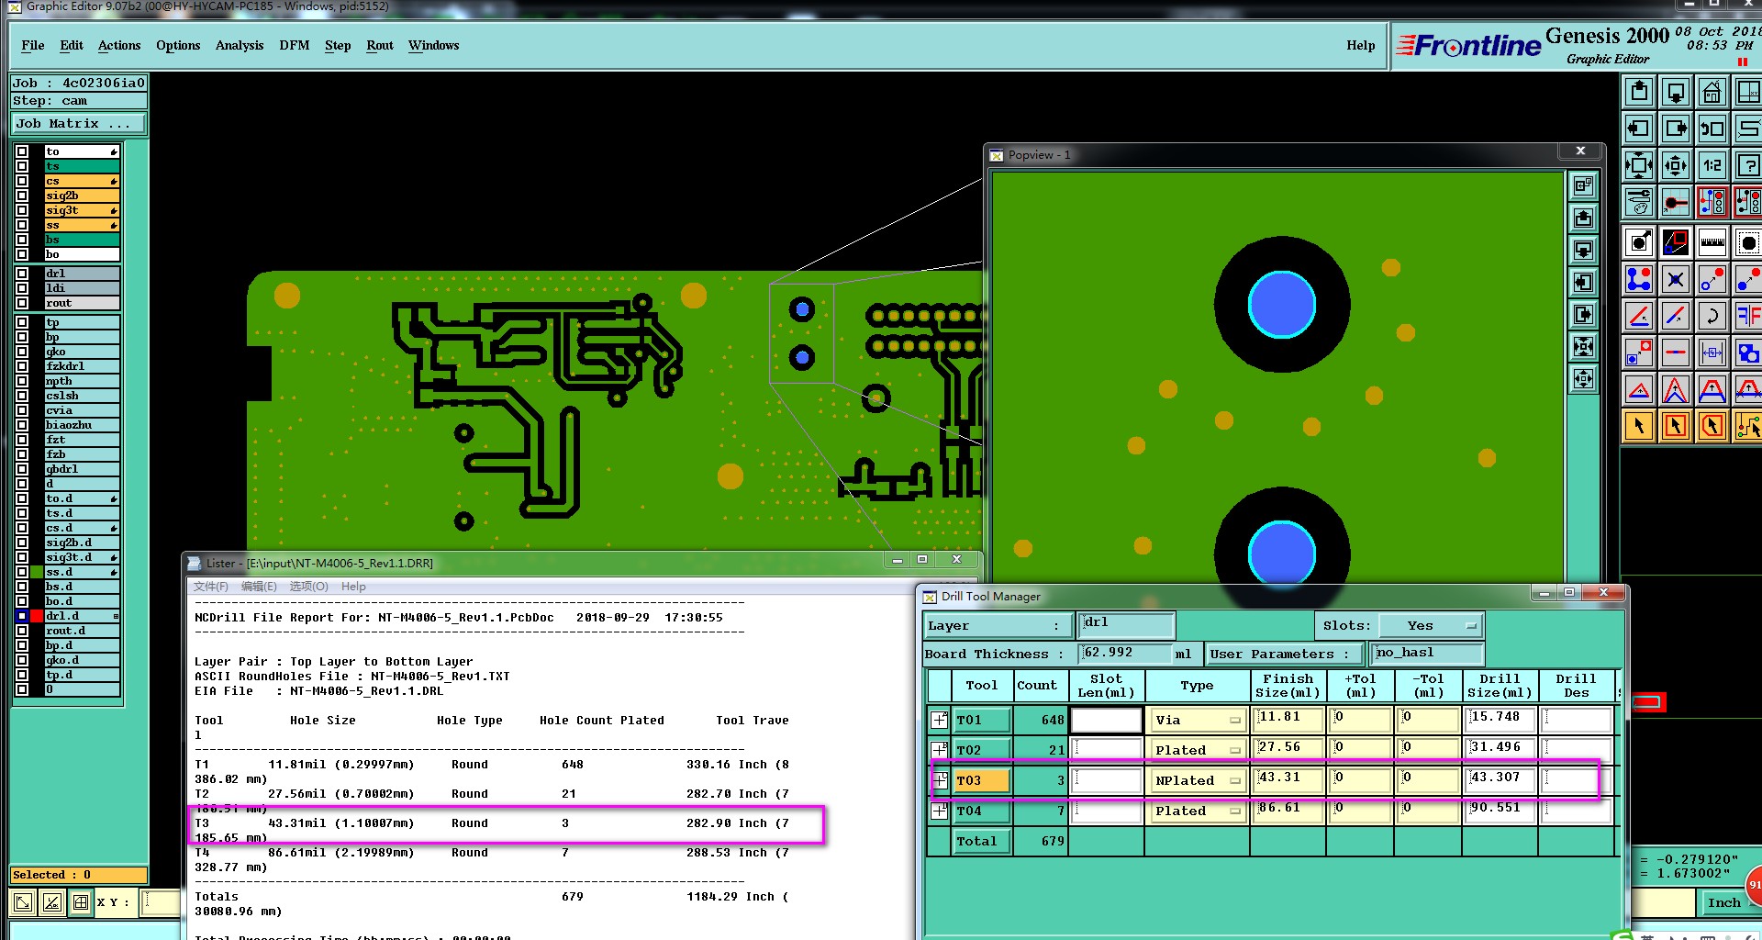This screenshot has height=940, width=1762.
Task: Click the red color swatch of drl.d
Action: pyautogui.click(x=37, y=616)
